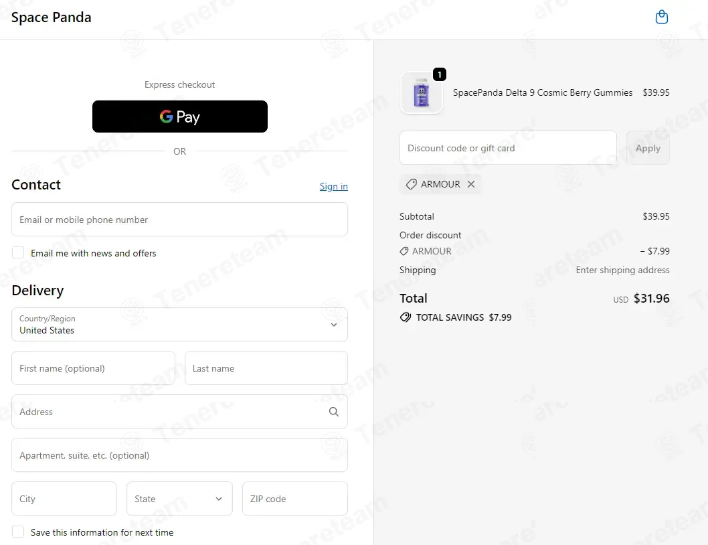
Task: Click the Email or mobile phone number field
Action: [180, 219]
